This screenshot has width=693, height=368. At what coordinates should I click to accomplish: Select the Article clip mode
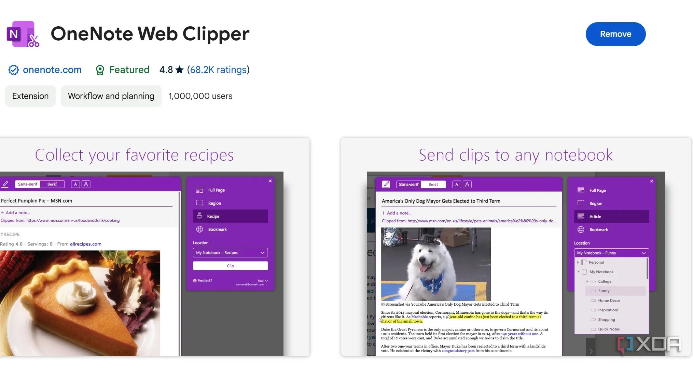(x=611, y=217)
